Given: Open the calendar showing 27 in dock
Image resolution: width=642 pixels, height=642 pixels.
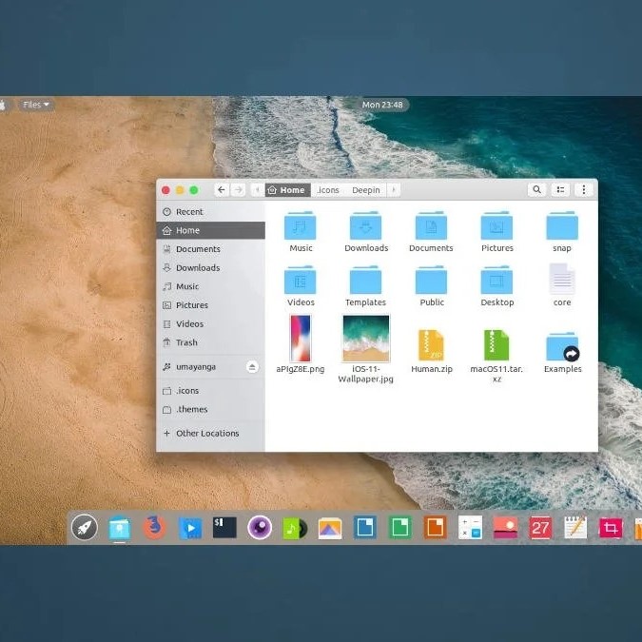Looking at the screenshot, I should click(x=540, y=528).
